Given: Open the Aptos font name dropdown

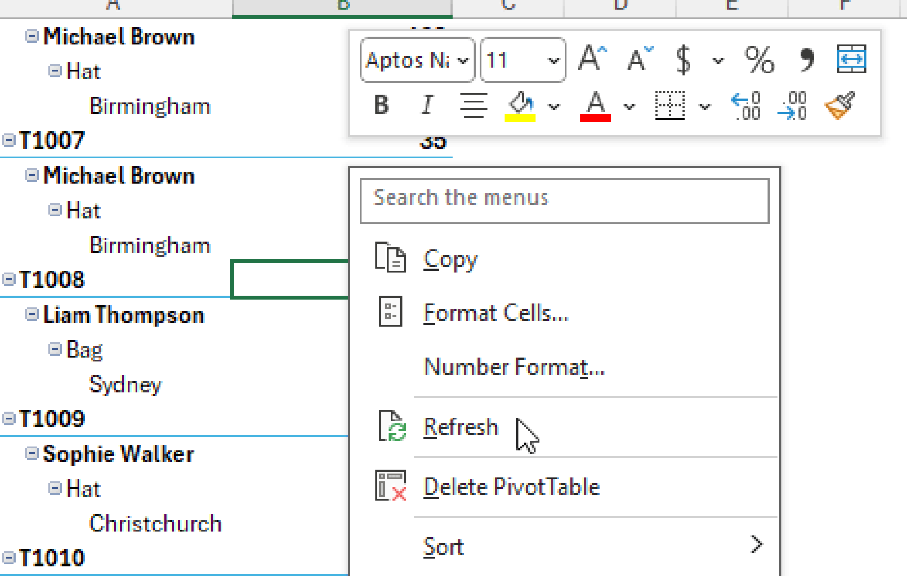Looking at the screenshot, I should (x=462, y=60).
